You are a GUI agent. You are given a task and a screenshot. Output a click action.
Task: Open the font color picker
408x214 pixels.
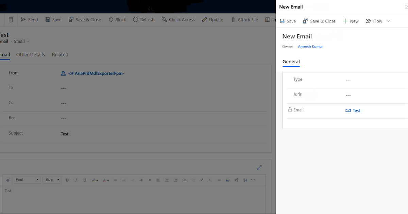(x=105, y=180)
